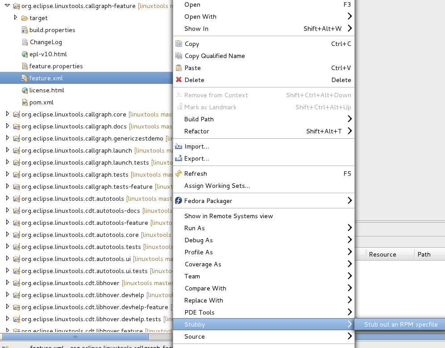Viewport: 445px width, 348px height.
Task: Expand the cdt.autotools.ui.tests project
Action: (x=8, y=270)
